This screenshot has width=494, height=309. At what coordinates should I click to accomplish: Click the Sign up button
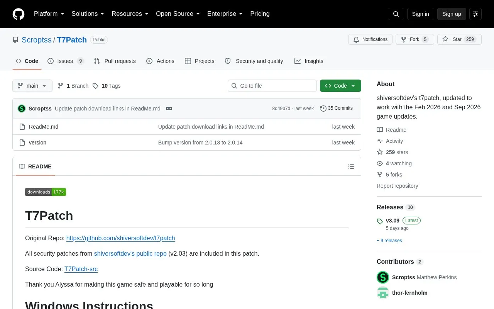tap(452, 14)
